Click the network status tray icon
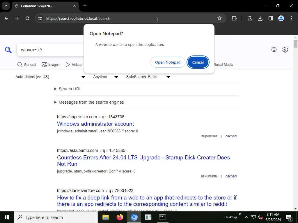The image size is (298, 223). 253,217
